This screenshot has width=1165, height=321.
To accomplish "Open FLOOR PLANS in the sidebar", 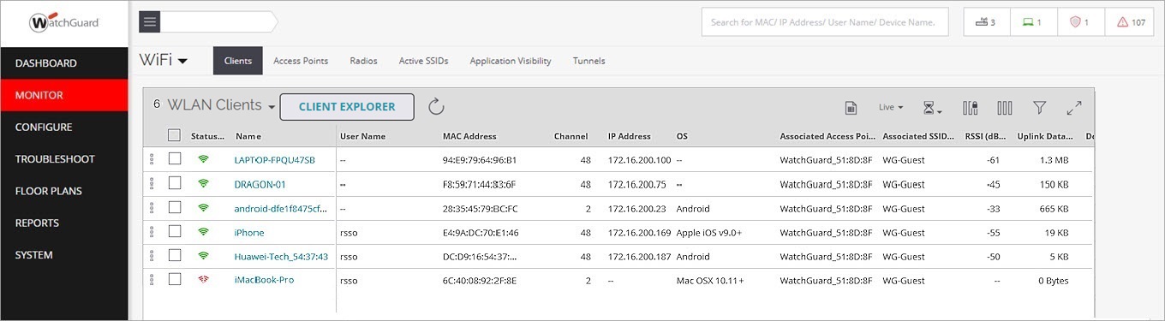I will coord(64,191).
